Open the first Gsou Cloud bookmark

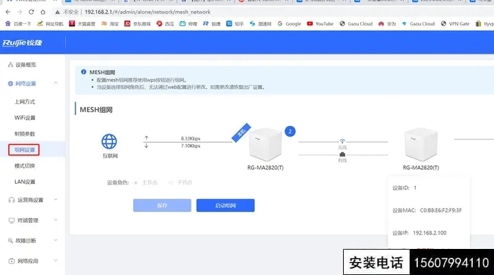(x=356, y=23)
